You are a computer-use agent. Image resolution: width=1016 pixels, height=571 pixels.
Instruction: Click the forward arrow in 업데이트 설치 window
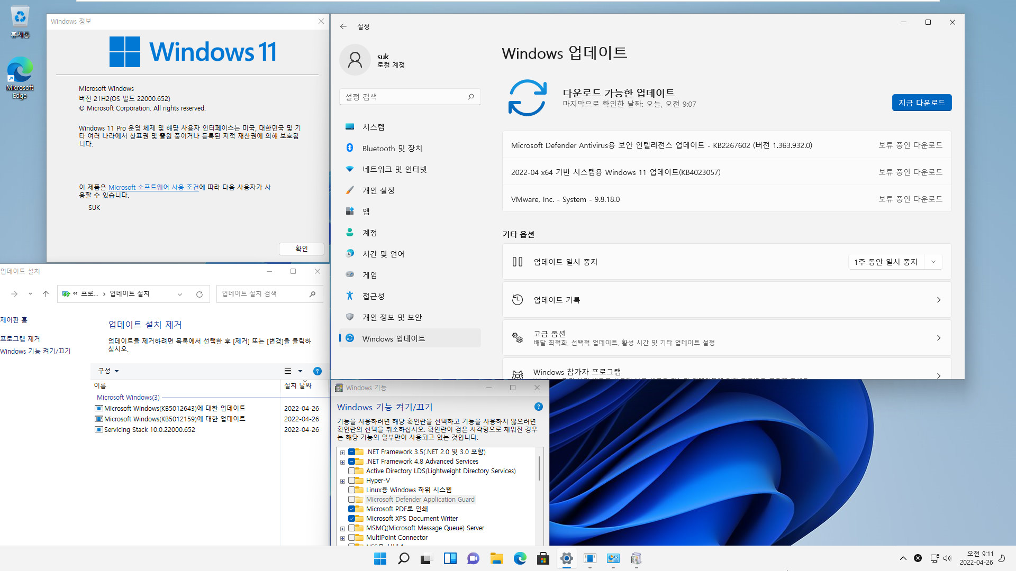14,294
